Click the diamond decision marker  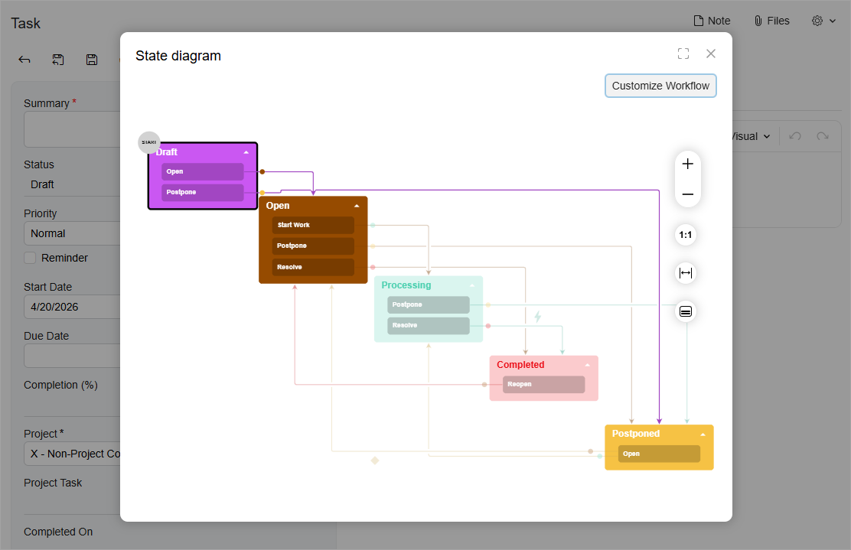tap(374, 461)
